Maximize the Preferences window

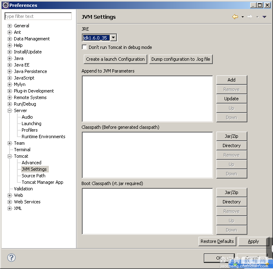coord(260,5)
